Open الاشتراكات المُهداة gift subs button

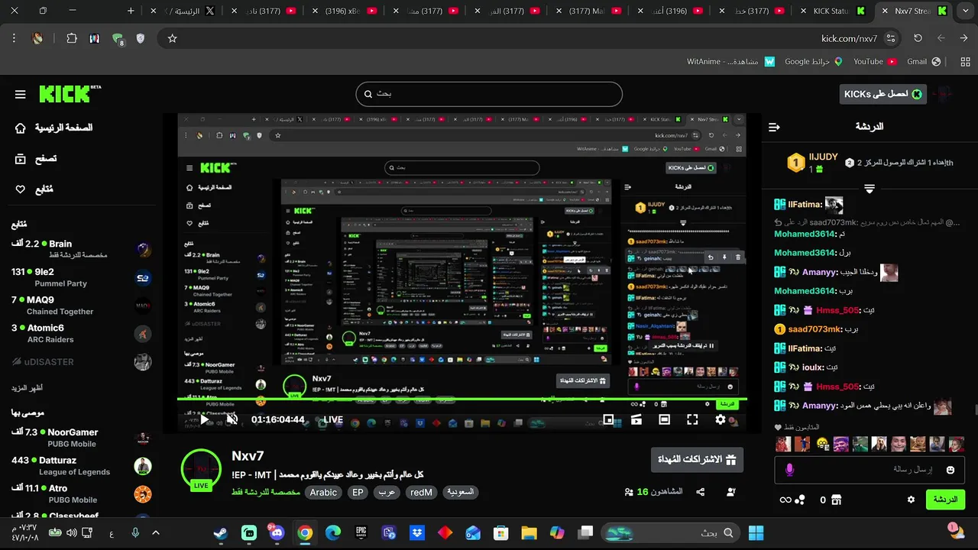point(696,460)
